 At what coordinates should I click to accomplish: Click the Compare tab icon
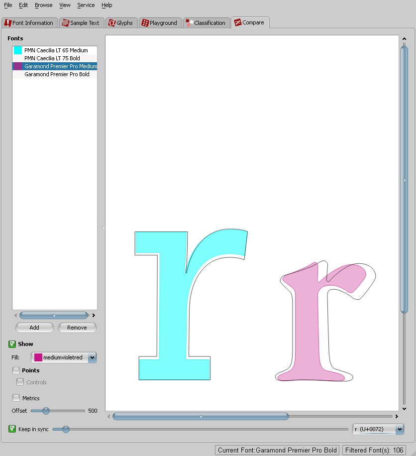coord(237,22)
